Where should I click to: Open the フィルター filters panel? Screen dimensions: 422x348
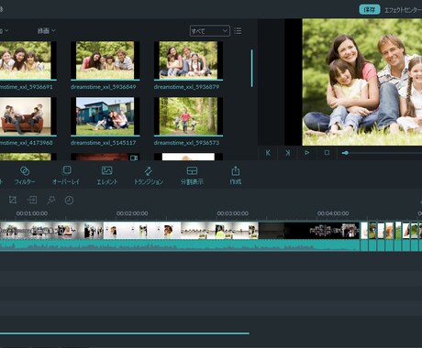pos(25,176)
